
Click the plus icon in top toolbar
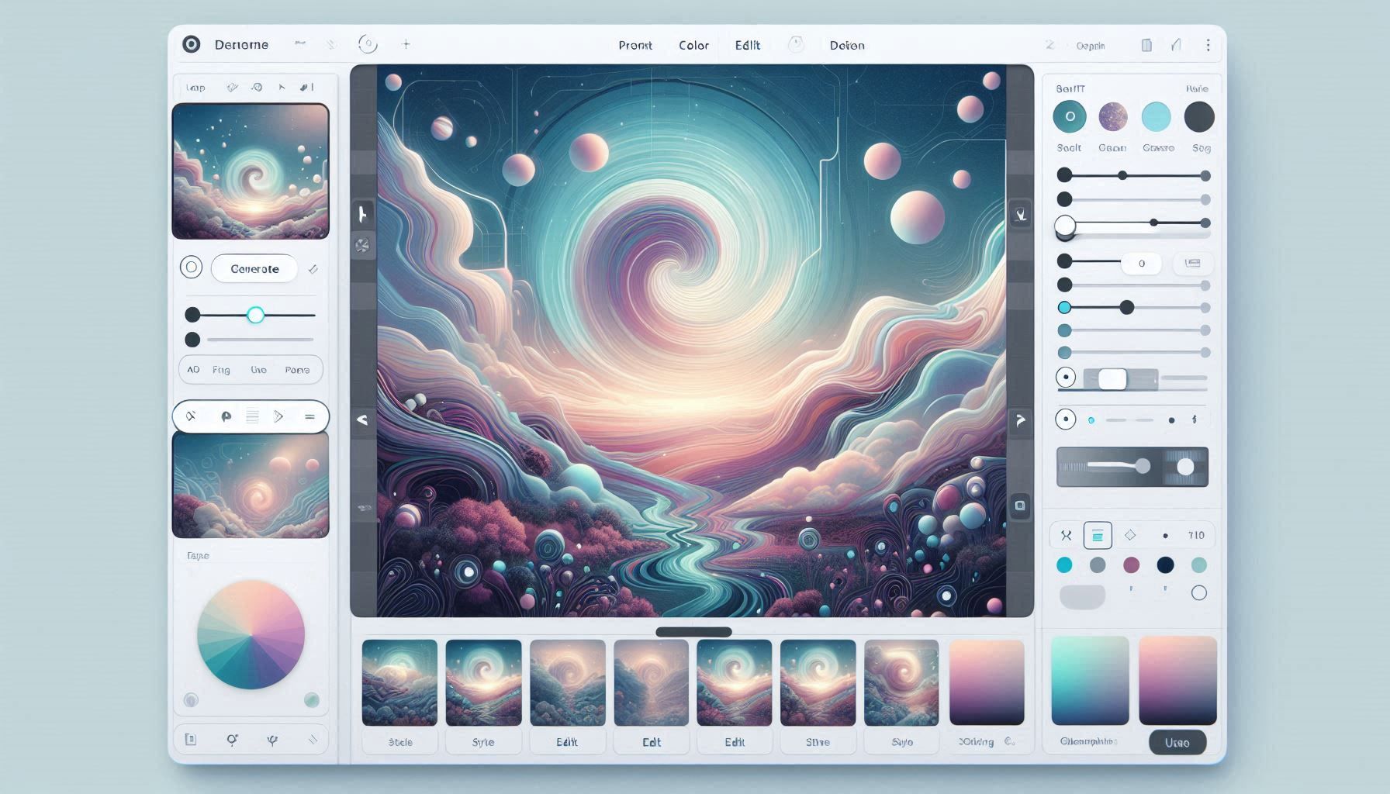tap(406, 44)
